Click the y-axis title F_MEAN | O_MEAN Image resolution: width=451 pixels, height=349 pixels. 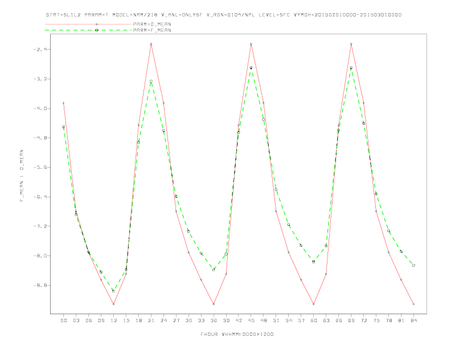point(22,176)
